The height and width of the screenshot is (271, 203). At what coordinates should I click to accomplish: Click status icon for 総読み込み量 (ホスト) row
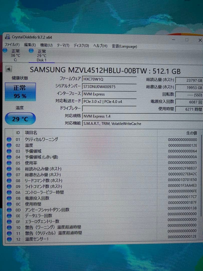9,169
